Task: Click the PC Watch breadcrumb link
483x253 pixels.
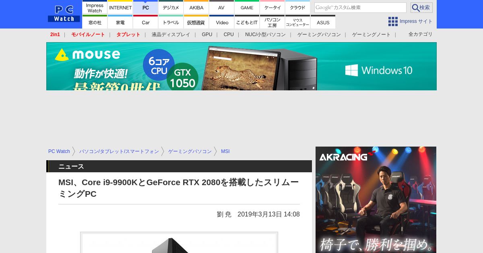Action: tap(59, 151)
